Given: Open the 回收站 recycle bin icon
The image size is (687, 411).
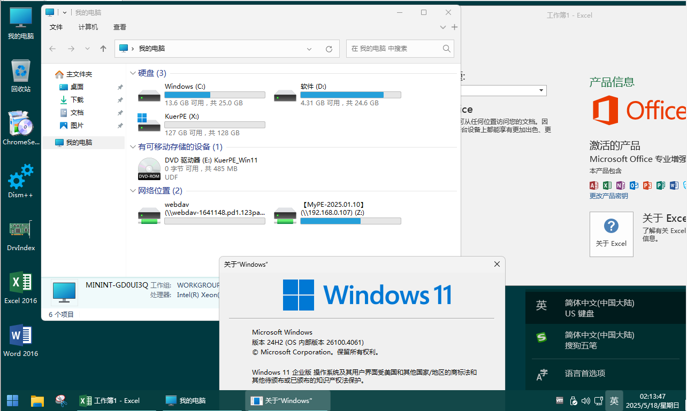Looking at the screenshot, I should (21, 76).
